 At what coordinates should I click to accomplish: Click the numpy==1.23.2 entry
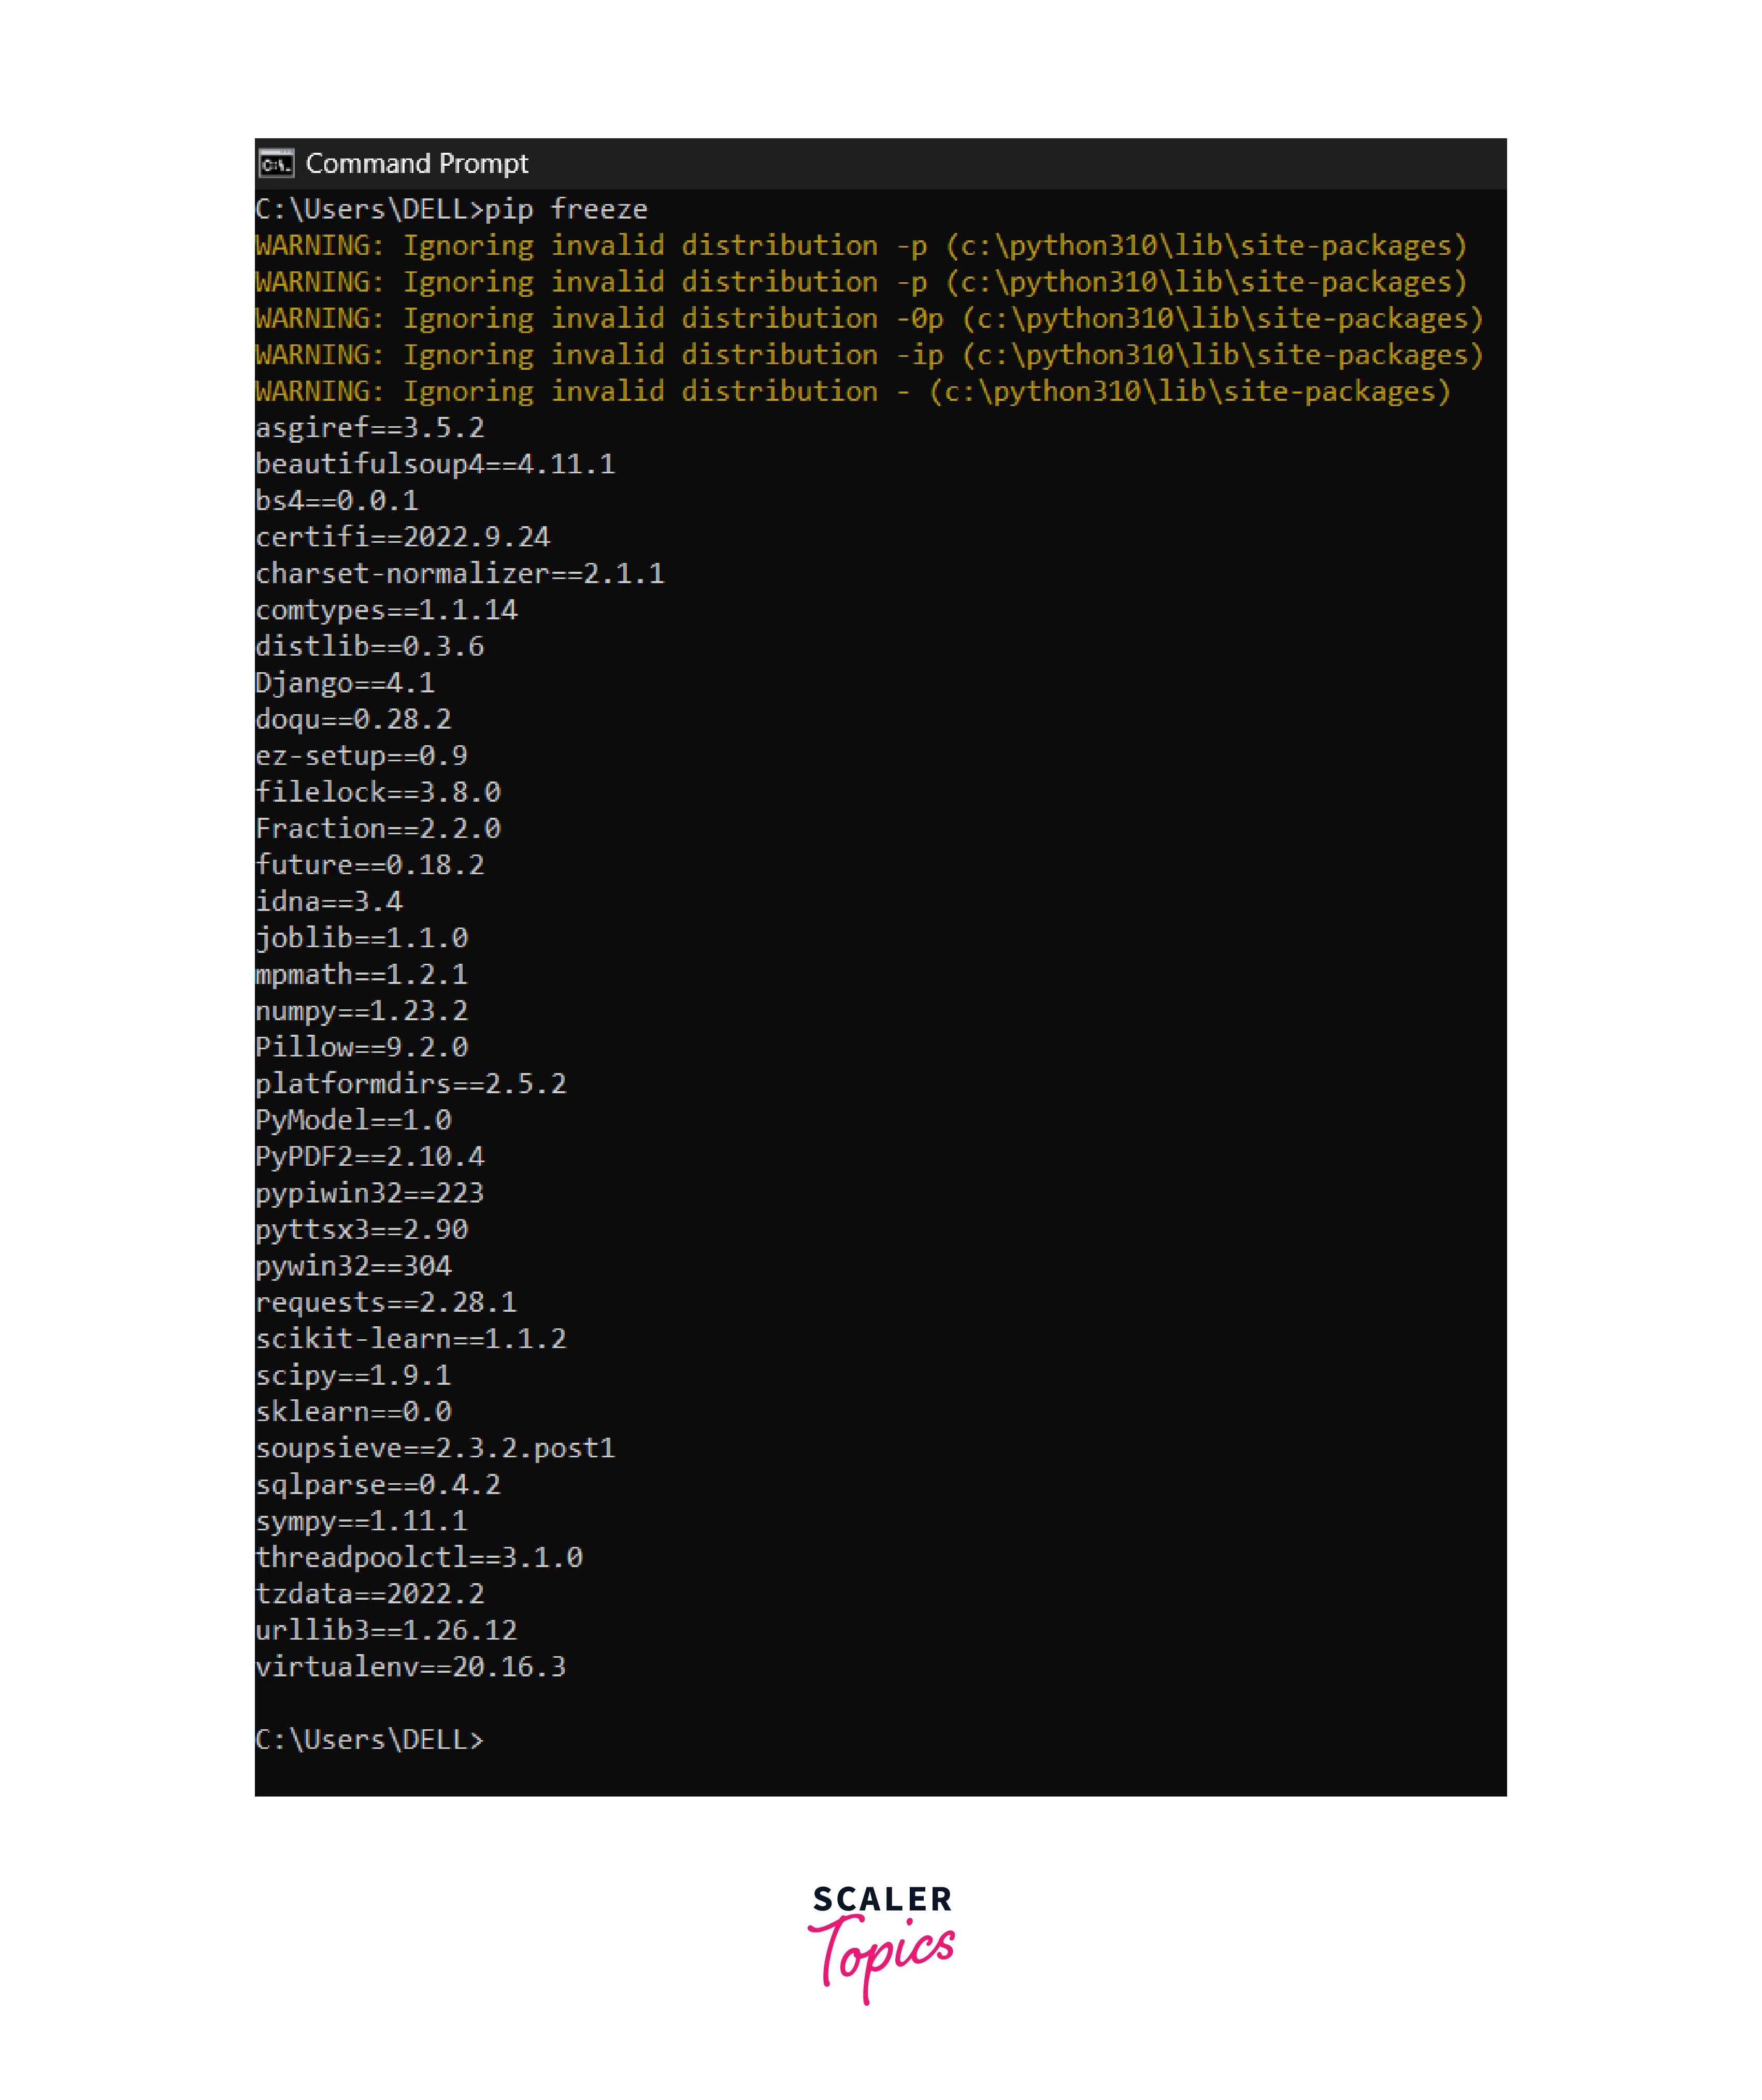click(361, 1011)
